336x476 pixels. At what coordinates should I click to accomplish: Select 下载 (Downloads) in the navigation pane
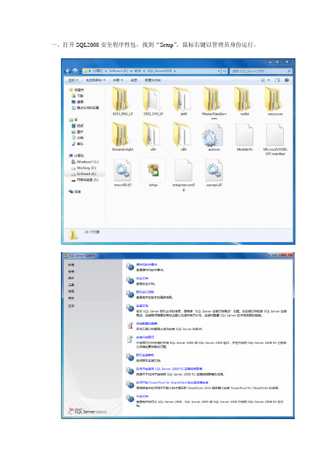[x=77, y=96]
